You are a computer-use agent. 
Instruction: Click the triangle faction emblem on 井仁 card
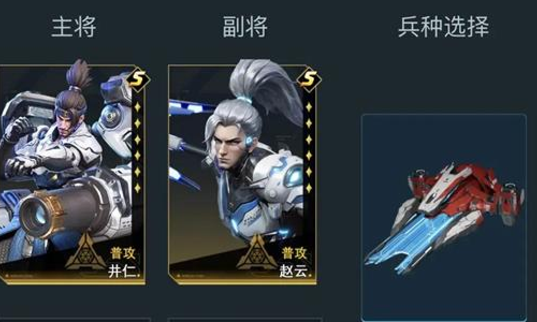point(85,252)
